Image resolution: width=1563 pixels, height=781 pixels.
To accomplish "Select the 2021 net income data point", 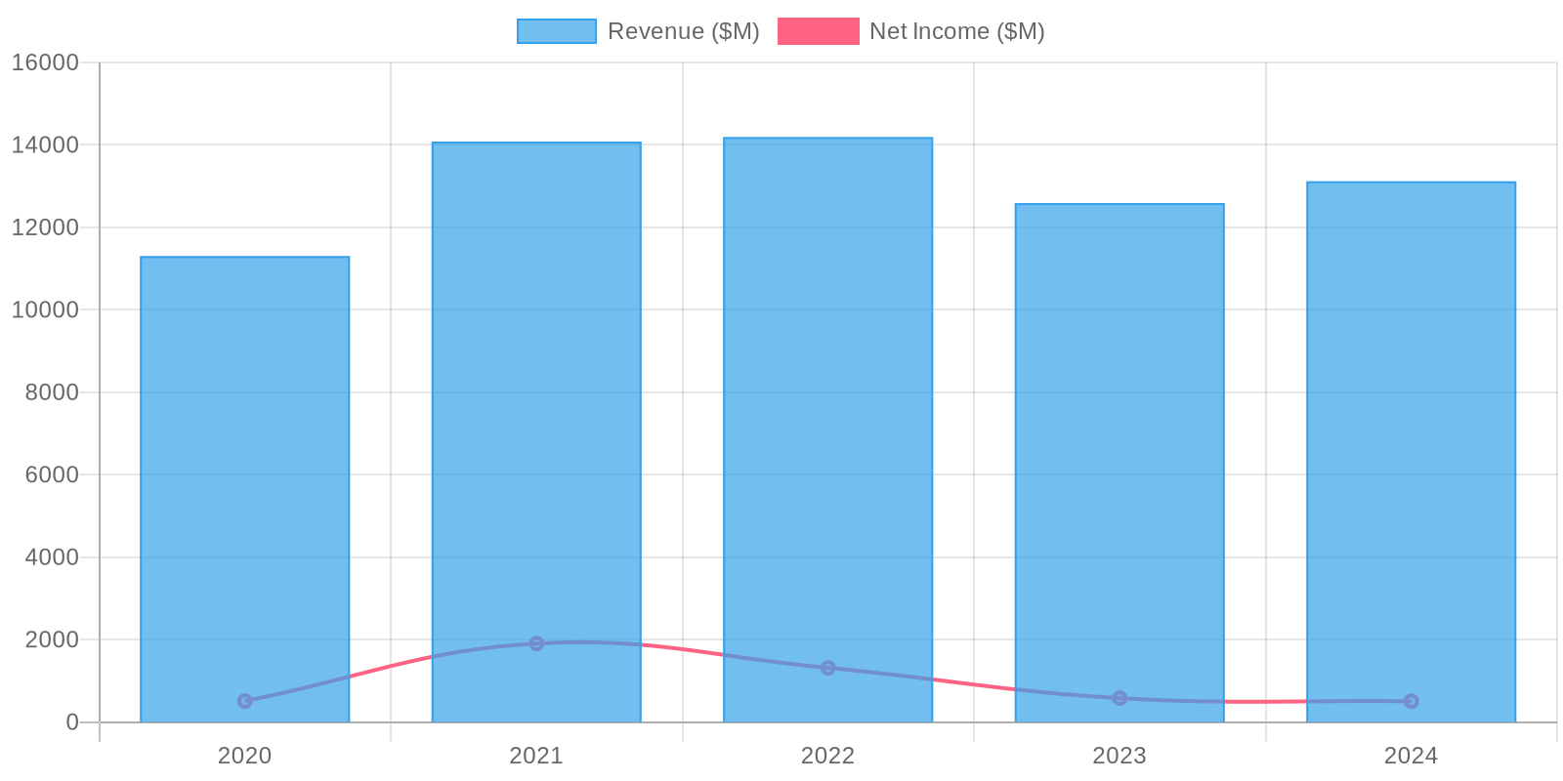I will (x=536, y=643).
